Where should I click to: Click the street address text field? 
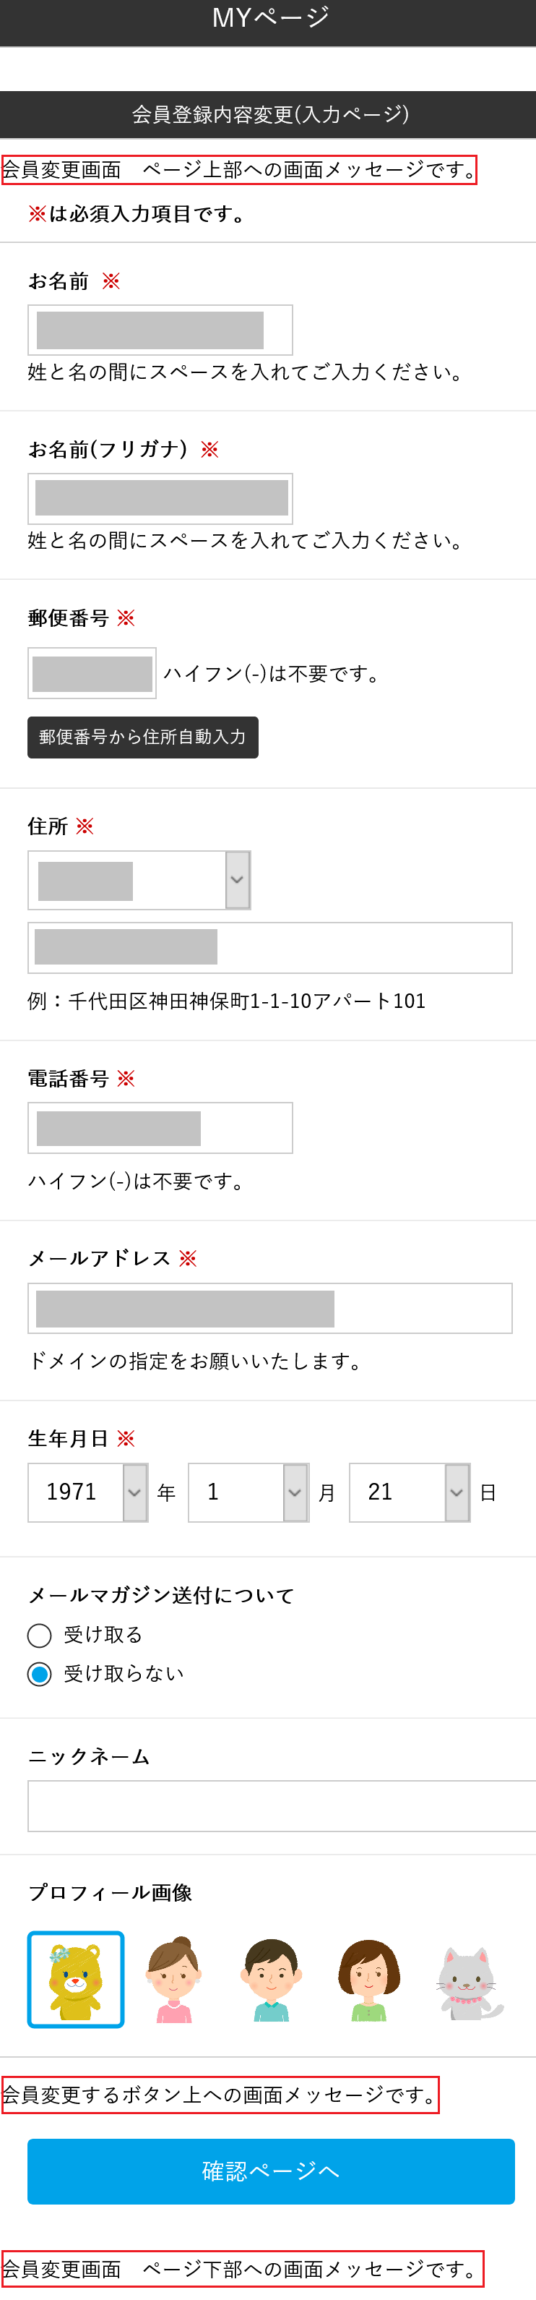[x=269, y=947]
